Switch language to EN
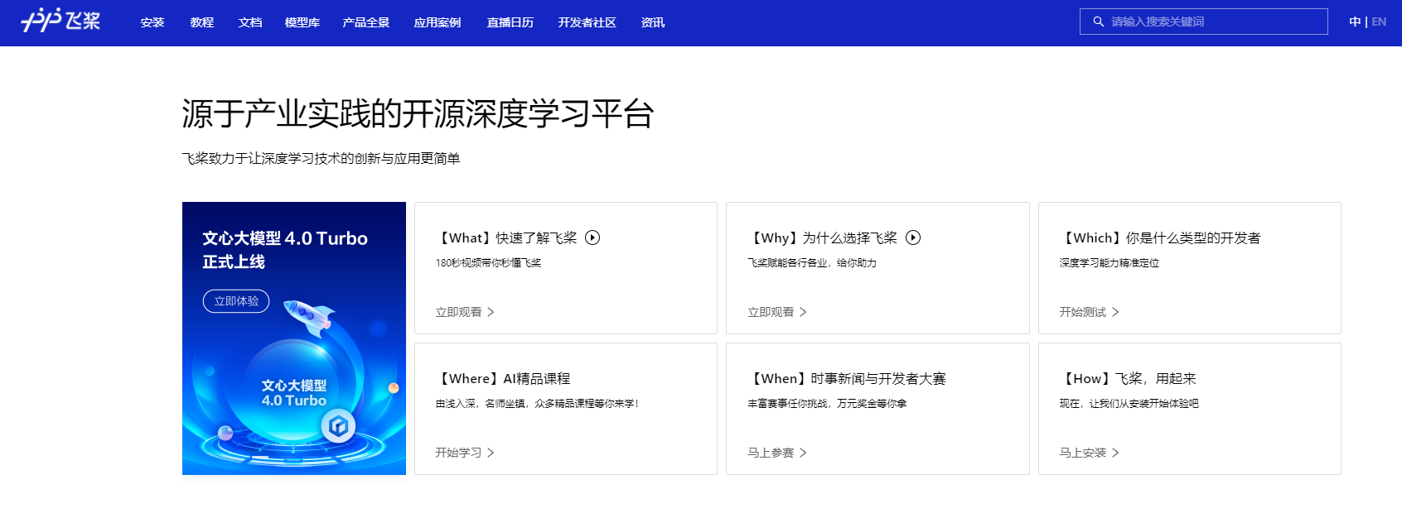Viewport: 1402px width, 518px height. 1379,22
